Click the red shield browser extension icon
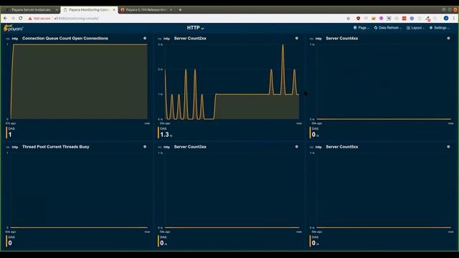Viewport: 459px width, 258px height. coord(358,19)
